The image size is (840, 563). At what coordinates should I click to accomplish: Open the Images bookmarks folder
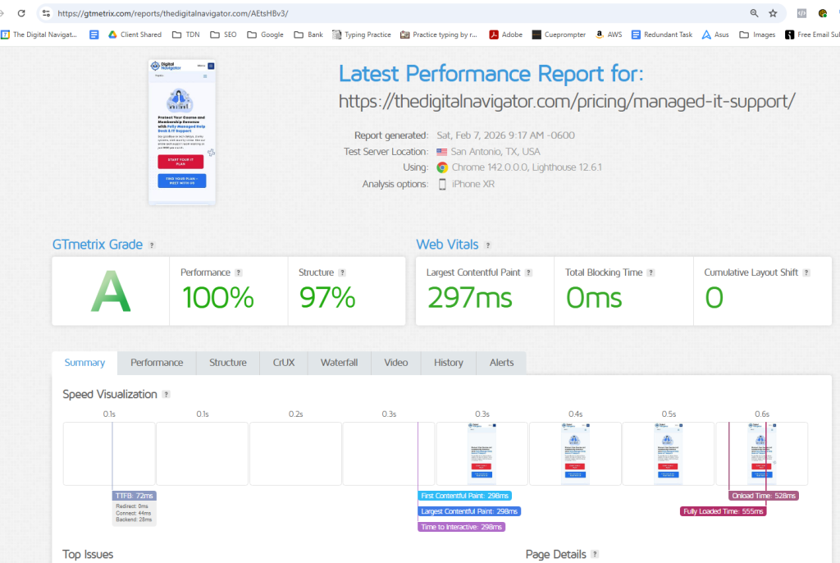pos(757,34)
